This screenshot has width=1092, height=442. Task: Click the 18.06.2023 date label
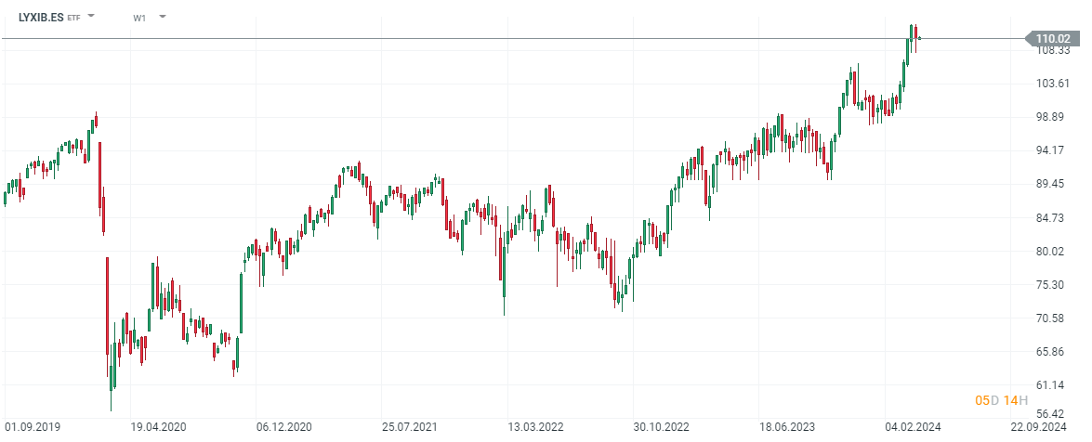(788, 427)
